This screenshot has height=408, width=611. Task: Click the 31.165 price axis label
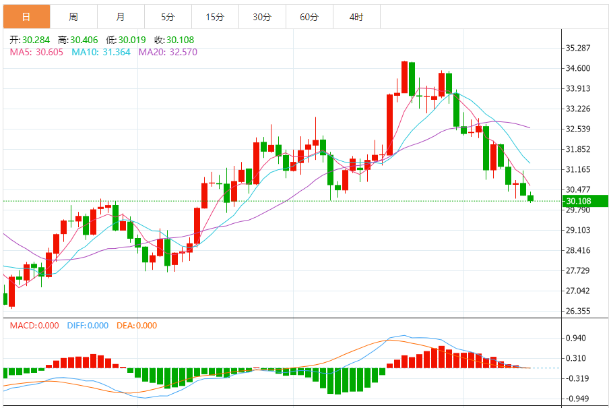[578, 170]
